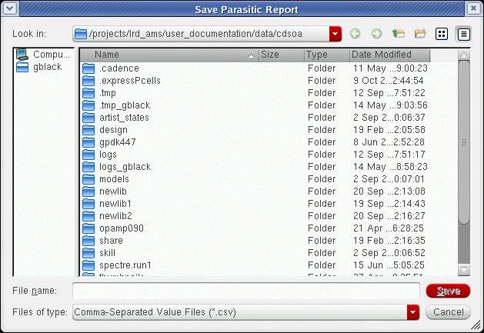Image resolution: width=484 pixels, height=333 pixels.
Task: Open the window menu arrow in title bar
Action: point(10,8)
